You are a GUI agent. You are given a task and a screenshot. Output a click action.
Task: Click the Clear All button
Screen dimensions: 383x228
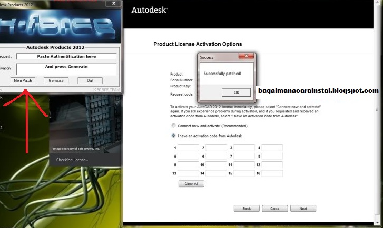pos(191,184)
